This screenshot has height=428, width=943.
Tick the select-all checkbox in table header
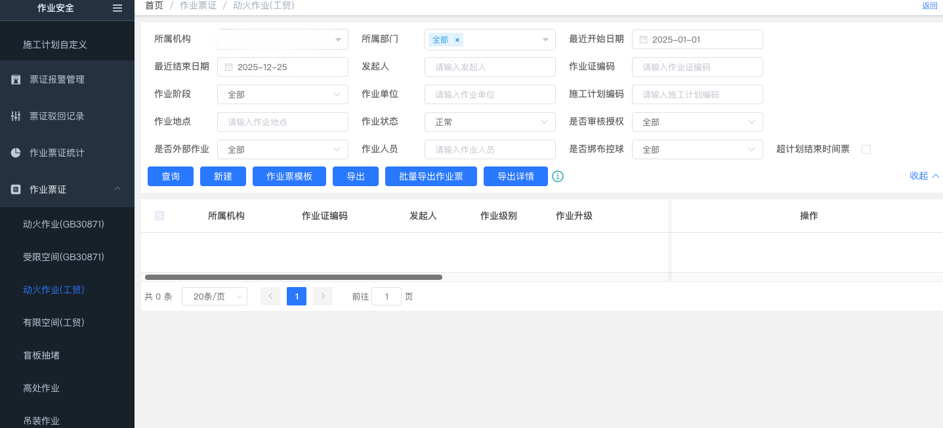point(159,216)
